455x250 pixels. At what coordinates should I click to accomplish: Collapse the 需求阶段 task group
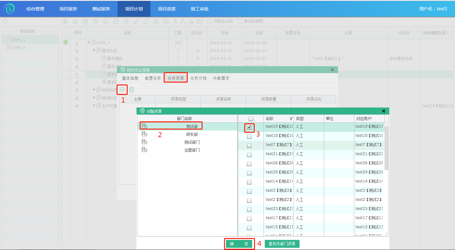[x=94, y=50]
